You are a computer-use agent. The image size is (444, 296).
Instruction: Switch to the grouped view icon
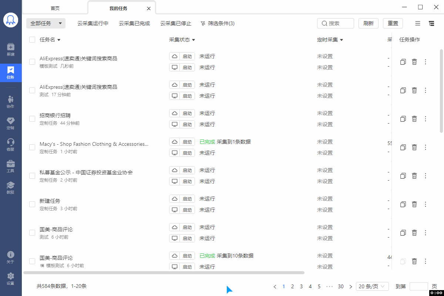coord(431,23)
